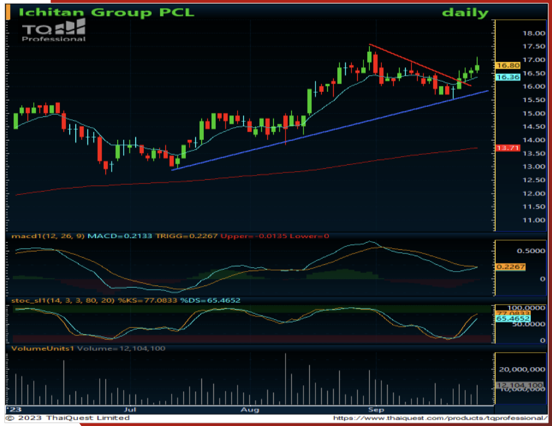Click the Jul marker on time axis
552x426 pixels.
(x=130, y=410)
